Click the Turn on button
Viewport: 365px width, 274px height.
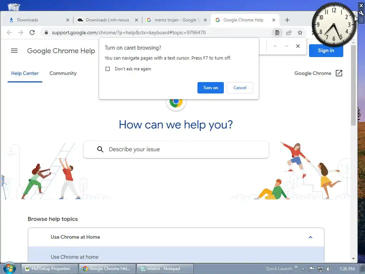click(x=210, y=88)
